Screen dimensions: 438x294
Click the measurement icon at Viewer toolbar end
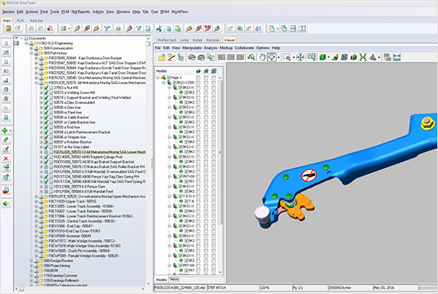[x=397, y=57]
